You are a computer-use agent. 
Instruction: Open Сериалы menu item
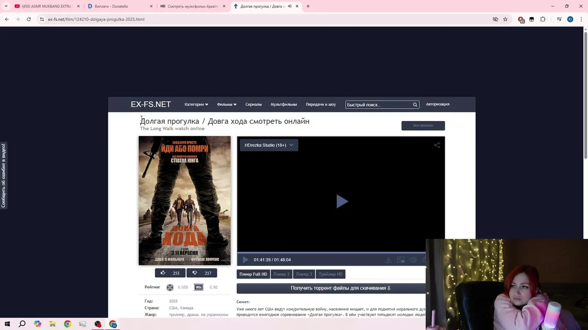(x=254, y=104)
